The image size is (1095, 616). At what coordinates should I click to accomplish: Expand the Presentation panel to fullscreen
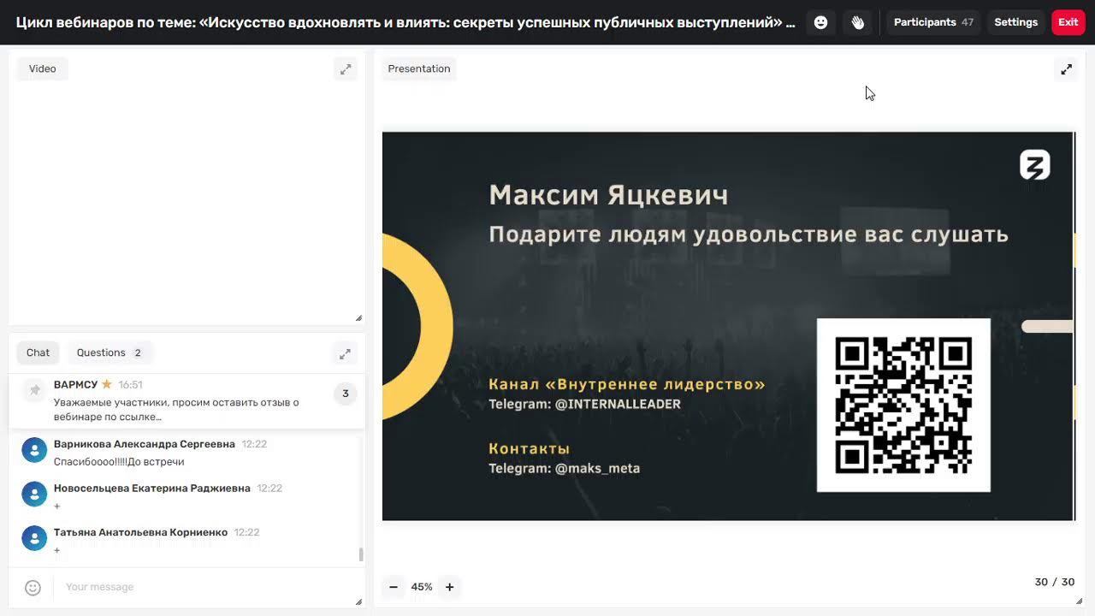[x=1066, y=69]
